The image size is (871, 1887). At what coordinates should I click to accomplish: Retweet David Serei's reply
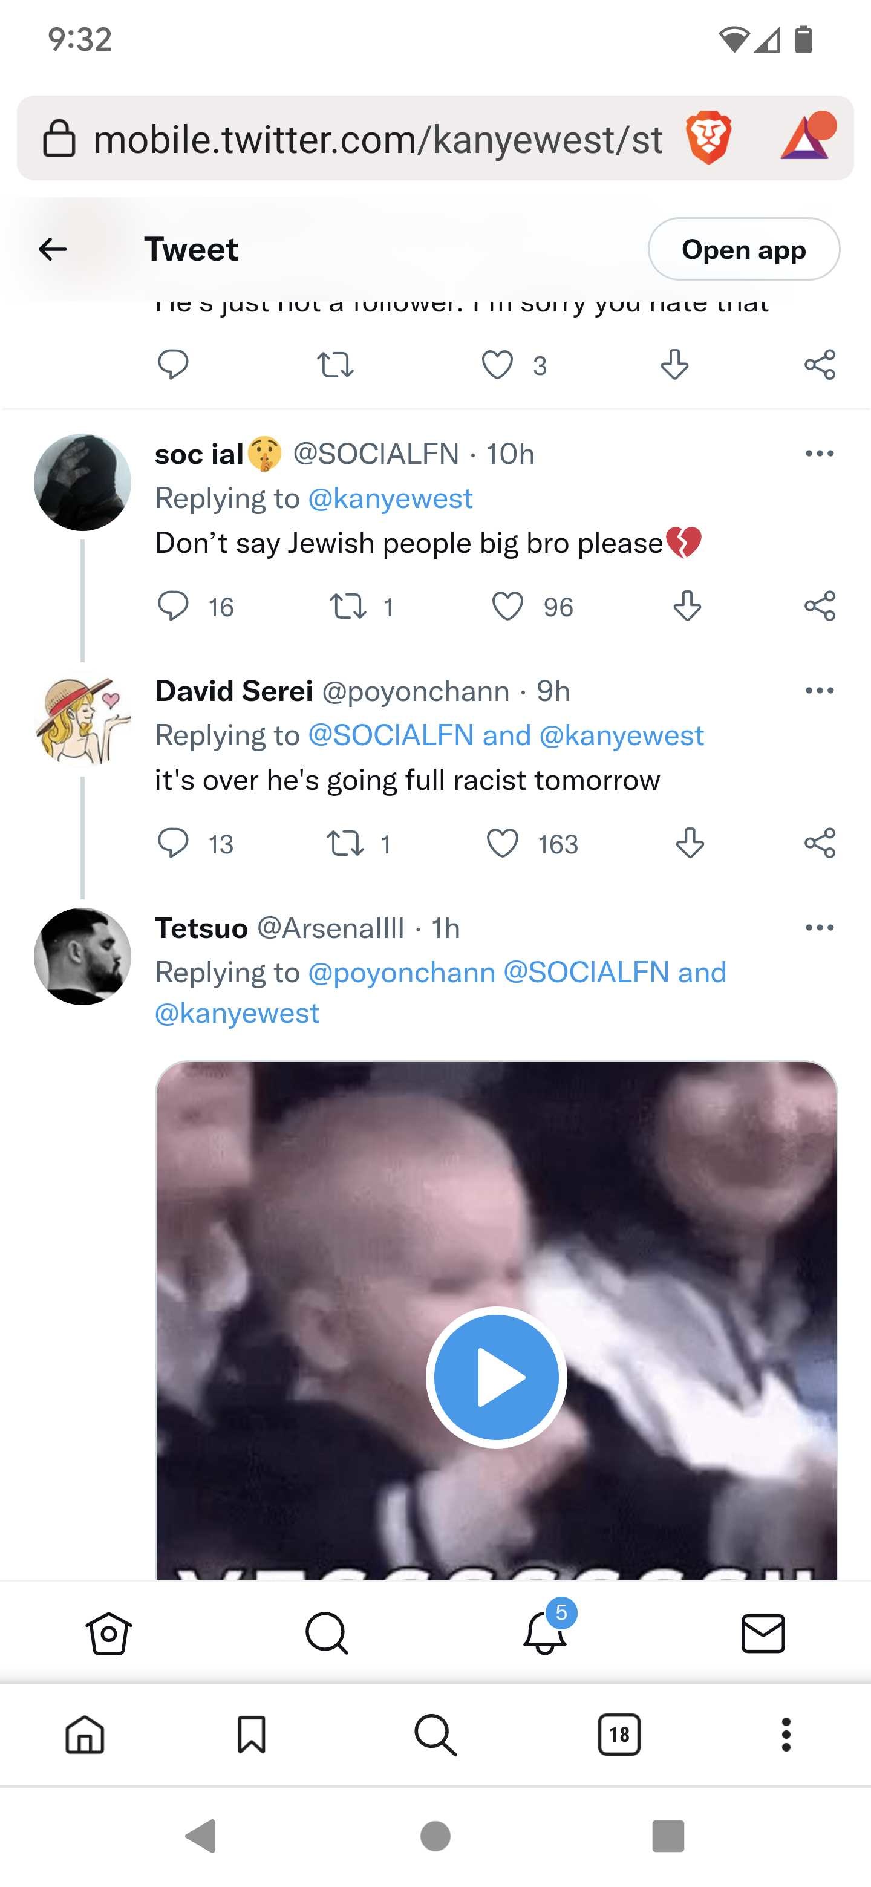[x=345, y=843]
